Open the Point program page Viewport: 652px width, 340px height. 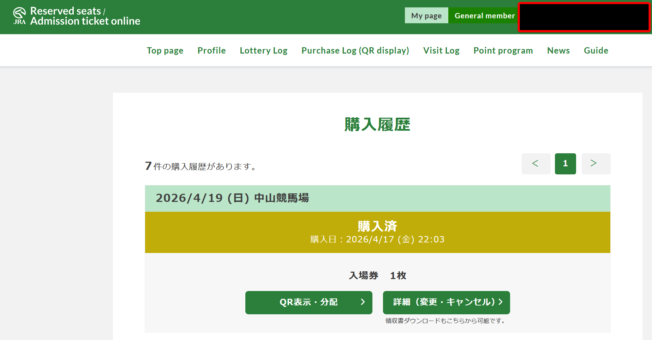(x=503, y=50)
